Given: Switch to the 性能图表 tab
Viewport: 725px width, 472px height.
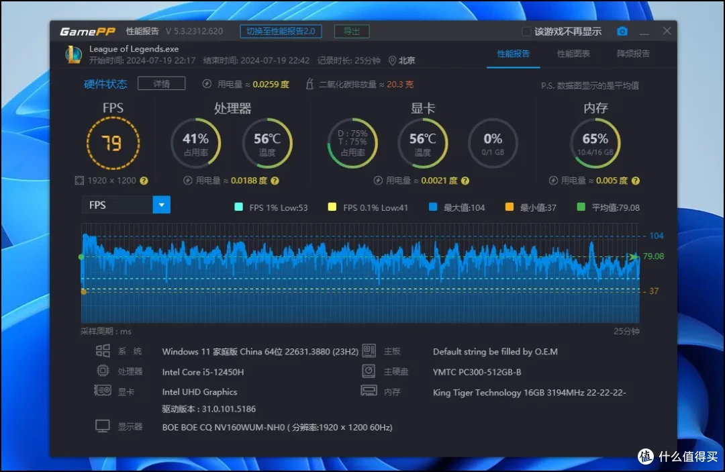Looking at the screenshot, I should (573, 54).
